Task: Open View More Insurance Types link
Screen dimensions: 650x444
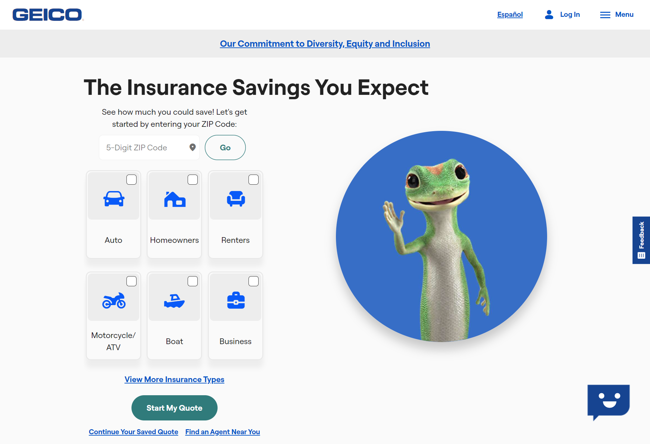Action: click(175, 379)
